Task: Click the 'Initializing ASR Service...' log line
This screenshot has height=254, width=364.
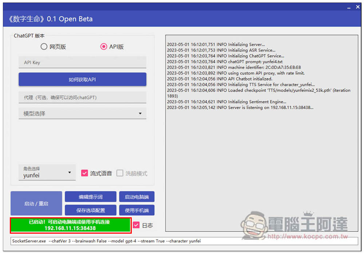Action: pyautogui.click(x=221, y=50)
